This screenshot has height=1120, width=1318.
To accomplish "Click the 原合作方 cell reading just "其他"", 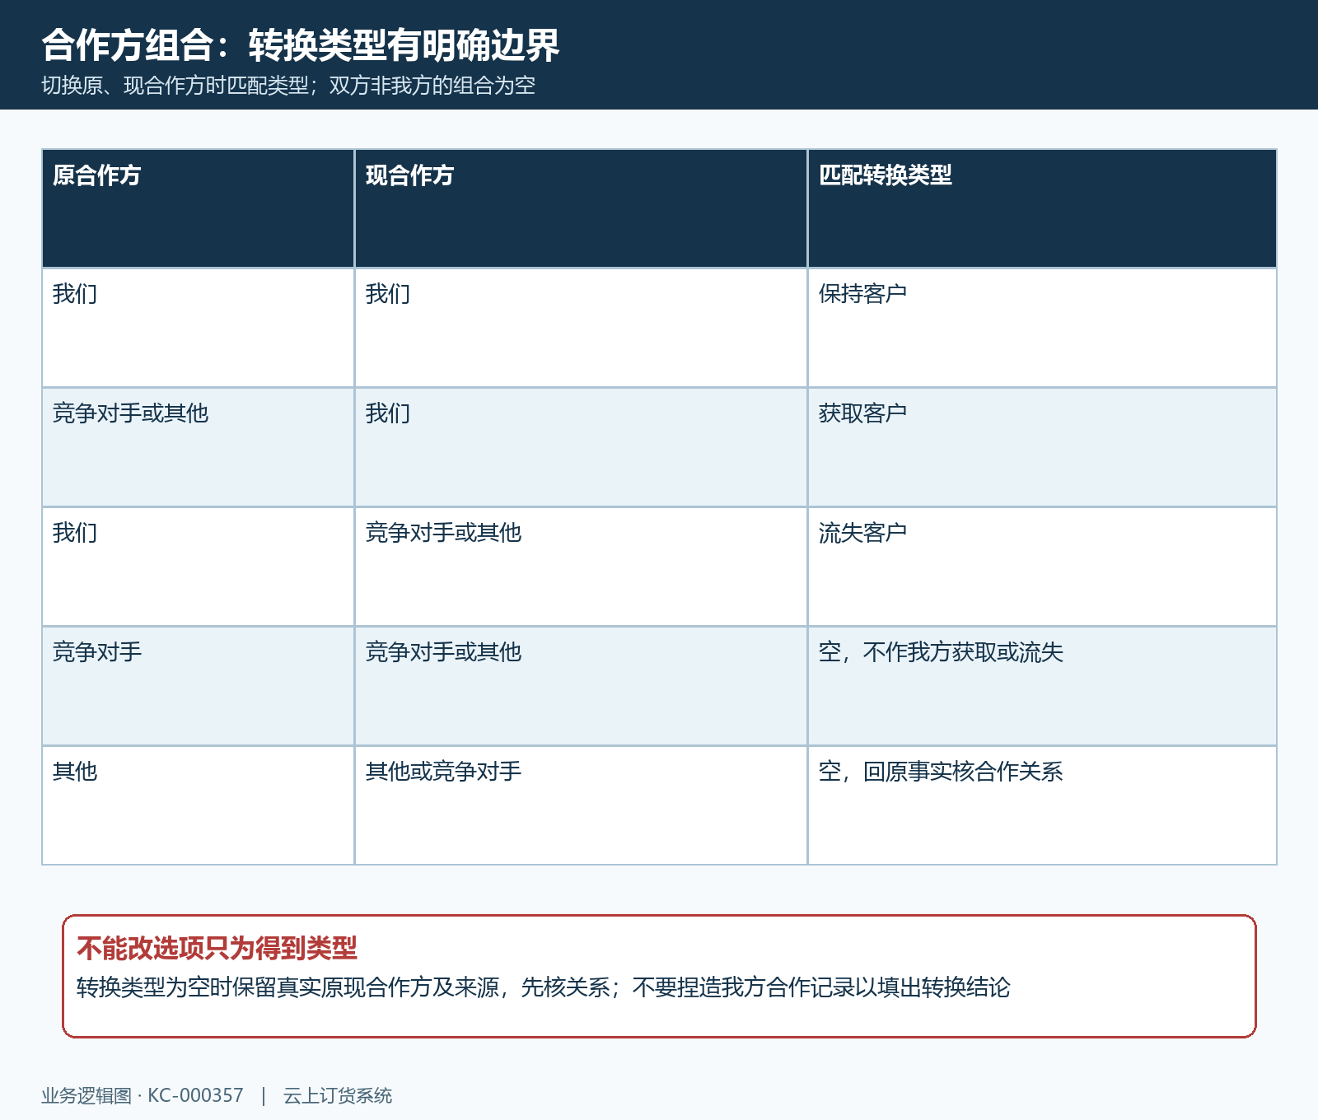I will coord(198,805).
